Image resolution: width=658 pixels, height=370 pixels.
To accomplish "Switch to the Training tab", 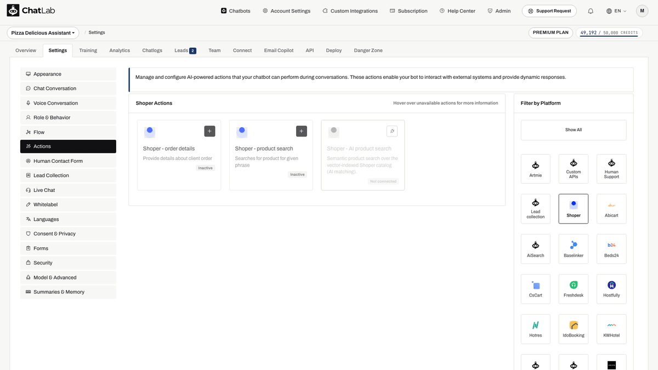I will (x=88, y=50).
